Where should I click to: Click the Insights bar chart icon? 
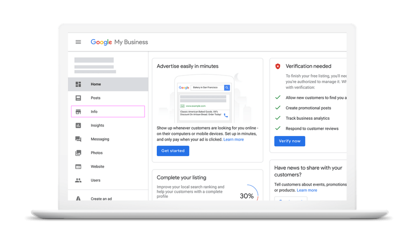coord(78,125)
